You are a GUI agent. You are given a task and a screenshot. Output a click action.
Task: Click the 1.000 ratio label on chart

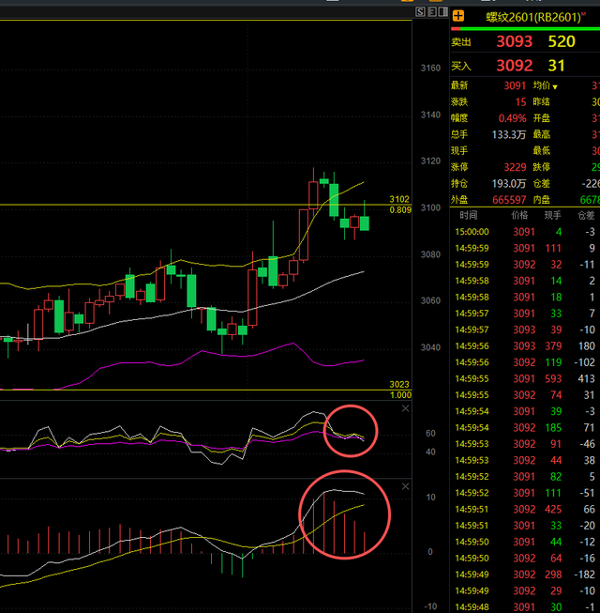pos(400,395)
